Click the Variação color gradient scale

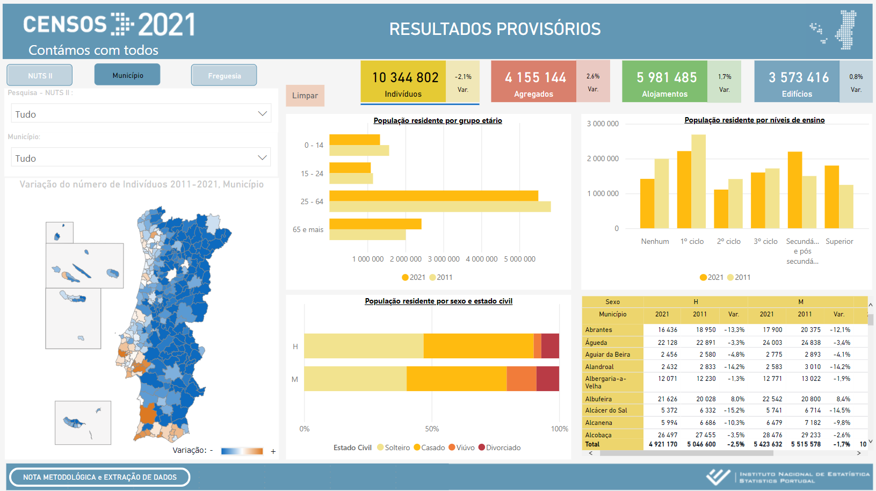click(242, 451)
